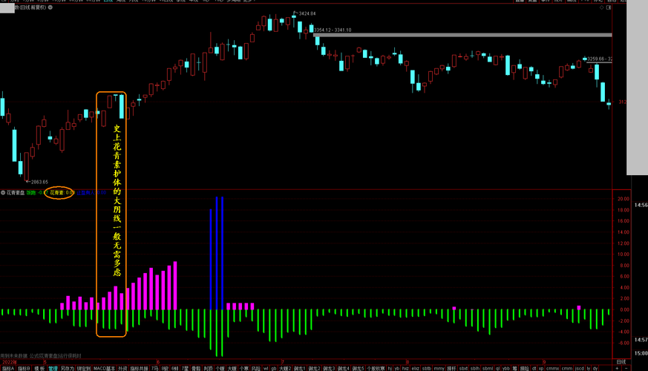This screenshot has height=371, width=648.
Task: Select the 大暖 indicator tab
Action: click(x=232, y=368)
